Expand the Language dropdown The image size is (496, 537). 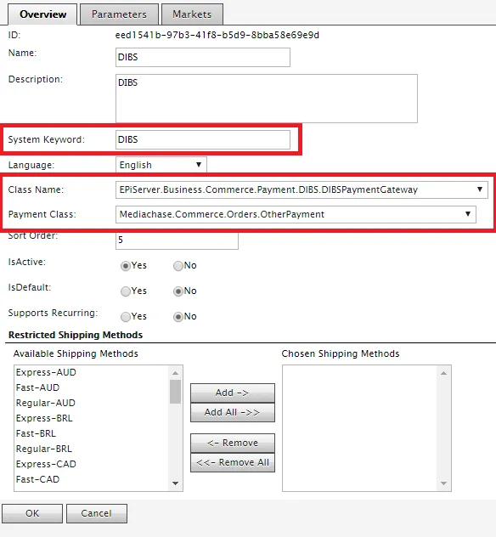(161, 165)
